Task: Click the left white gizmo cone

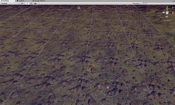Action: pyautogui.click(x=164, y=13)
